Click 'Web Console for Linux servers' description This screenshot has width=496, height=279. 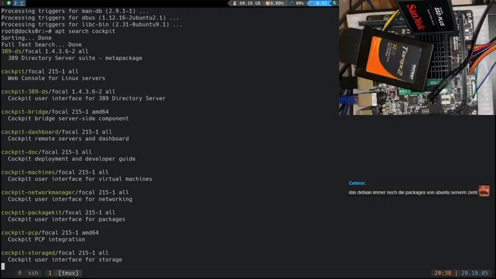(x=56, y=78)
